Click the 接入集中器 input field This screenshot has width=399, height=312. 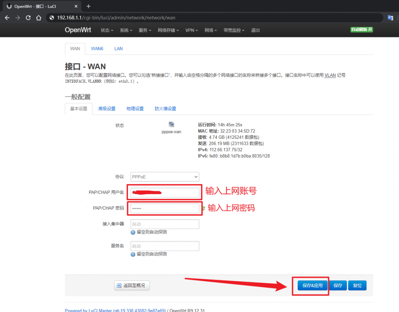(165, 224)
